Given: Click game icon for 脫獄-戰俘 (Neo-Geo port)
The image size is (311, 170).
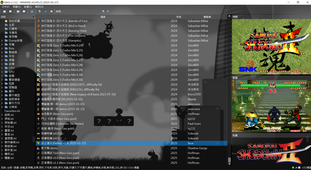Looking at the screenshot, I should click(38, 128).
